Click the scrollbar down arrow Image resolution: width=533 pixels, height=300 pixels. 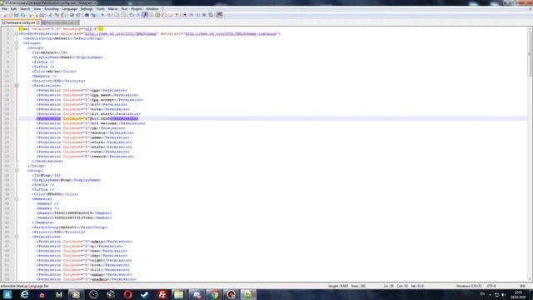coord(530,279)
